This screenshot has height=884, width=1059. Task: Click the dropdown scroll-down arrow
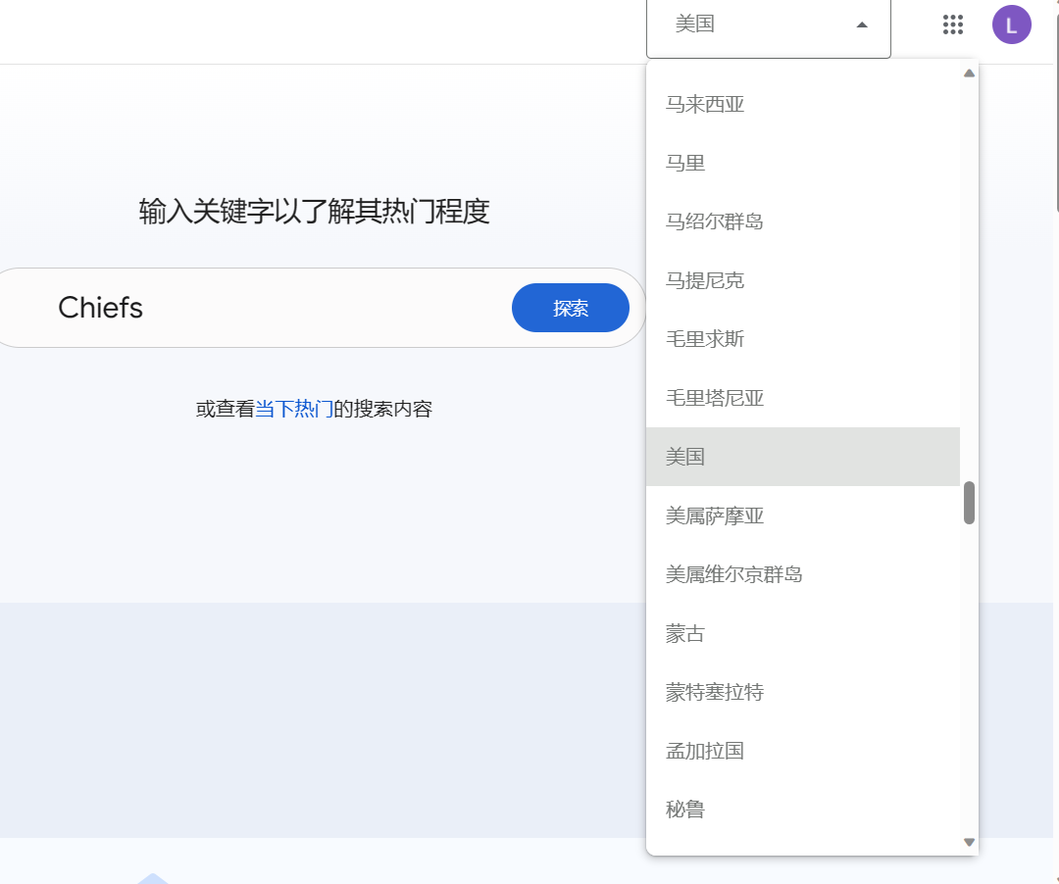click(x=969, y=842)
